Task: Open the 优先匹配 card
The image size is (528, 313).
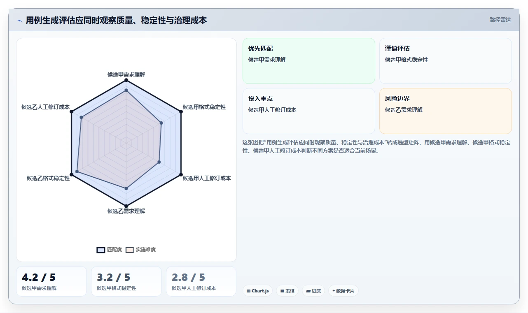Action: click(309, 61)
